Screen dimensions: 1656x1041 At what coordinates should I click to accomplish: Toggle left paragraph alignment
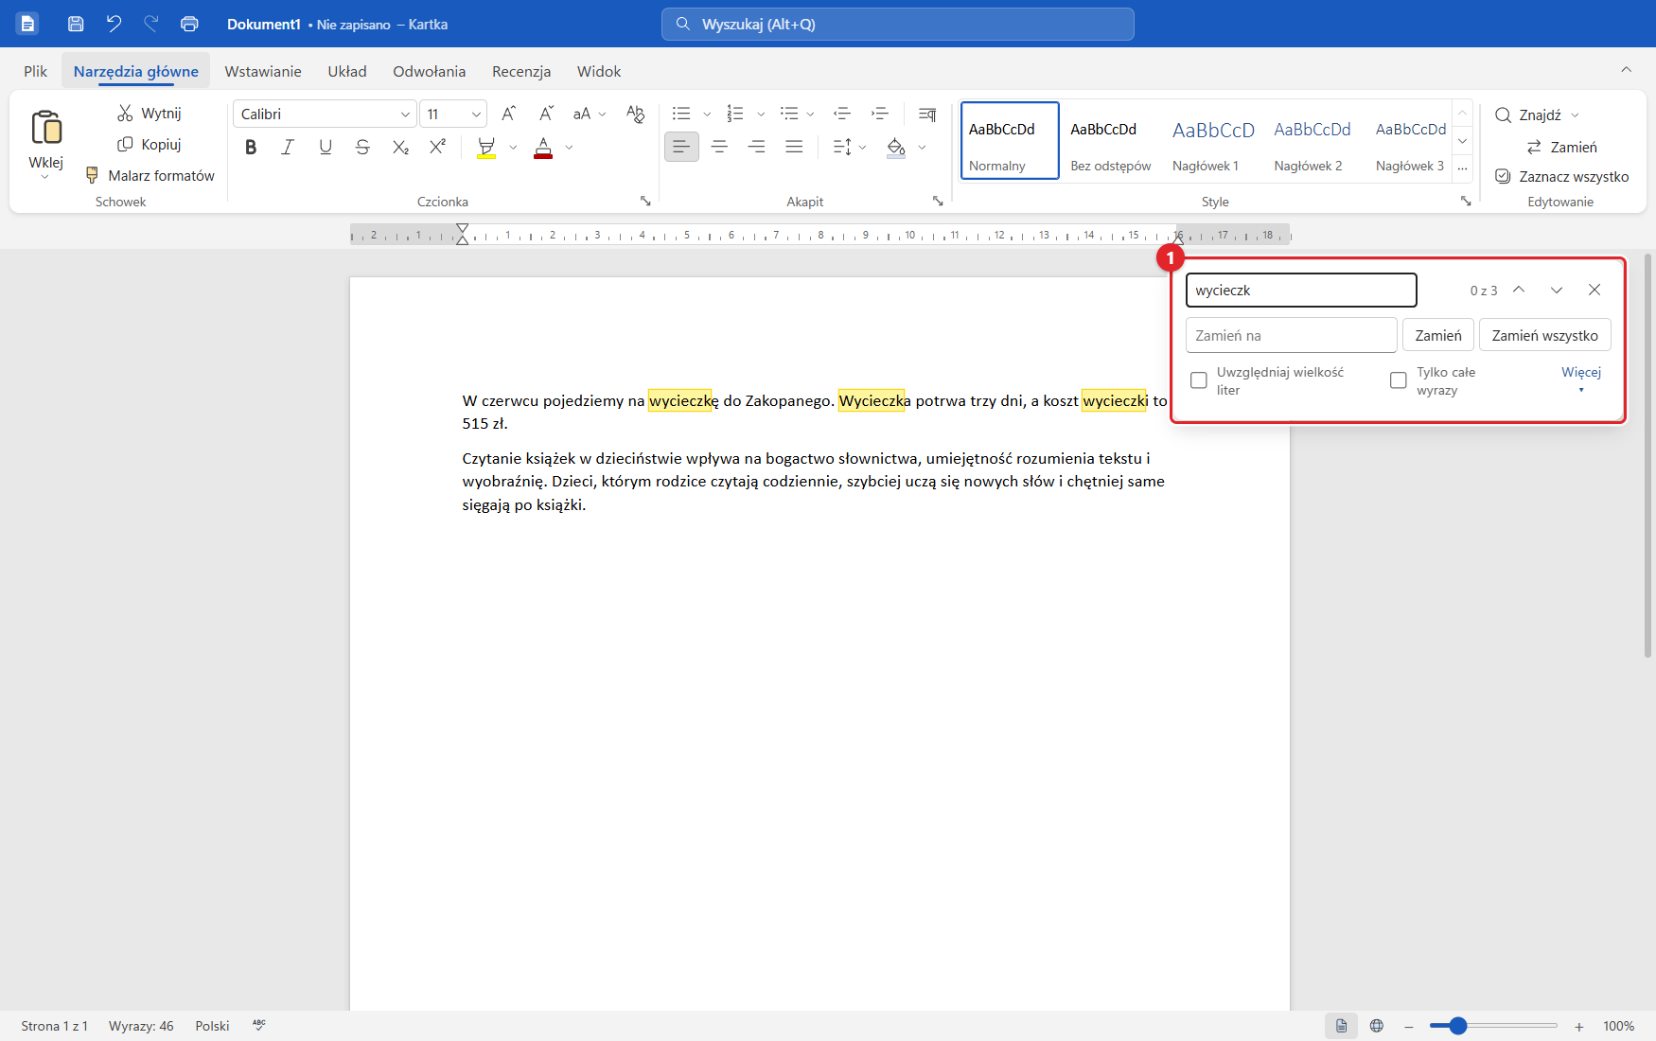pyautogui.click(x=681, y=147)
